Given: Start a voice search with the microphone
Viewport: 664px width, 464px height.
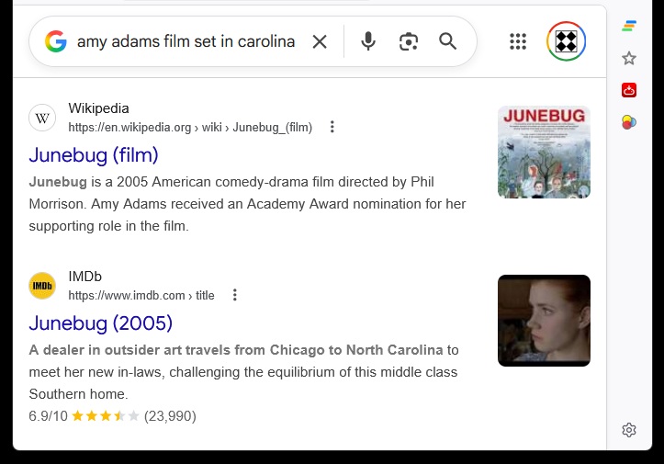Looking at the screenshot, I should 368,41.
